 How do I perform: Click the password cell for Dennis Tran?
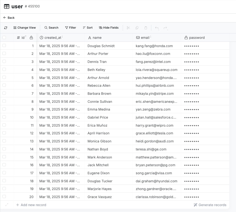click(205, 62)
